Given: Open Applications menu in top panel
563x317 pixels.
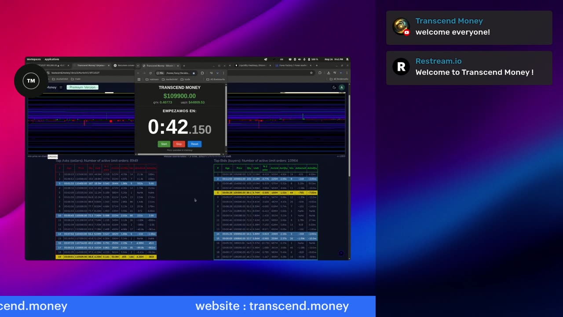Looking at the screenshot, I should [x=51, y=59].
